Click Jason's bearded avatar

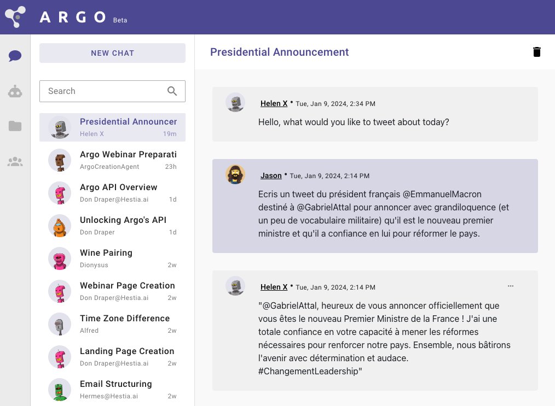(235, 174)
